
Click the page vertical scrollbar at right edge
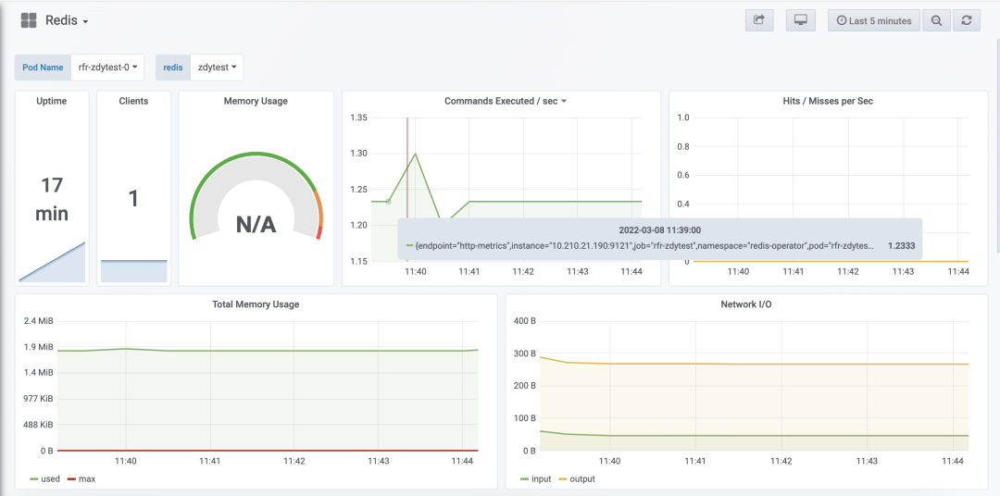pyautogui.click(x=997, y=146)
